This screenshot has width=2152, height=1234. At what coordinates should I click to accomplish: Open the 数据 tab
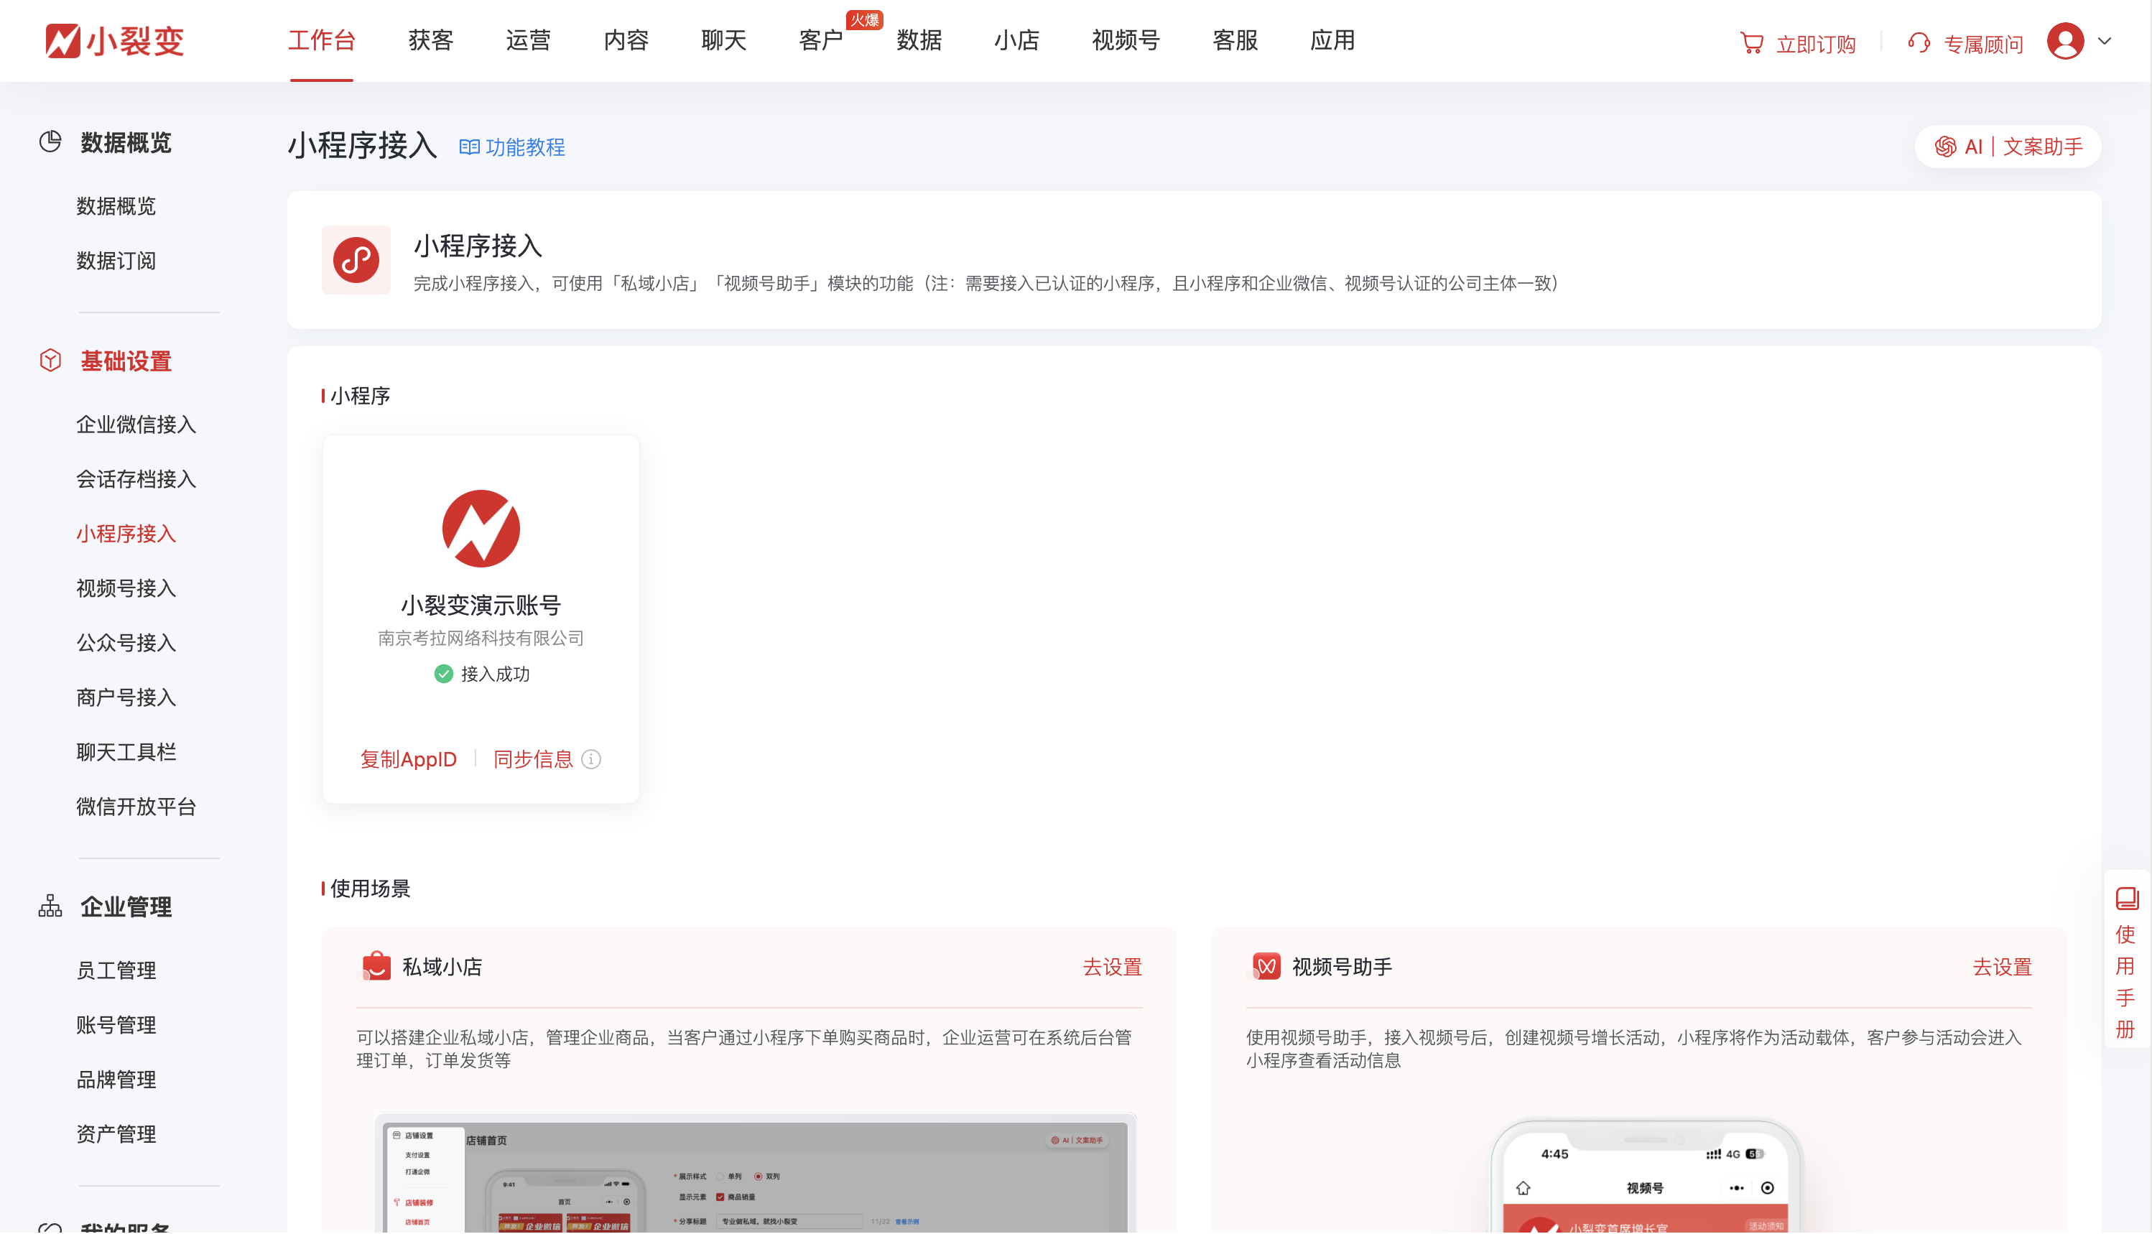[919, 40]
